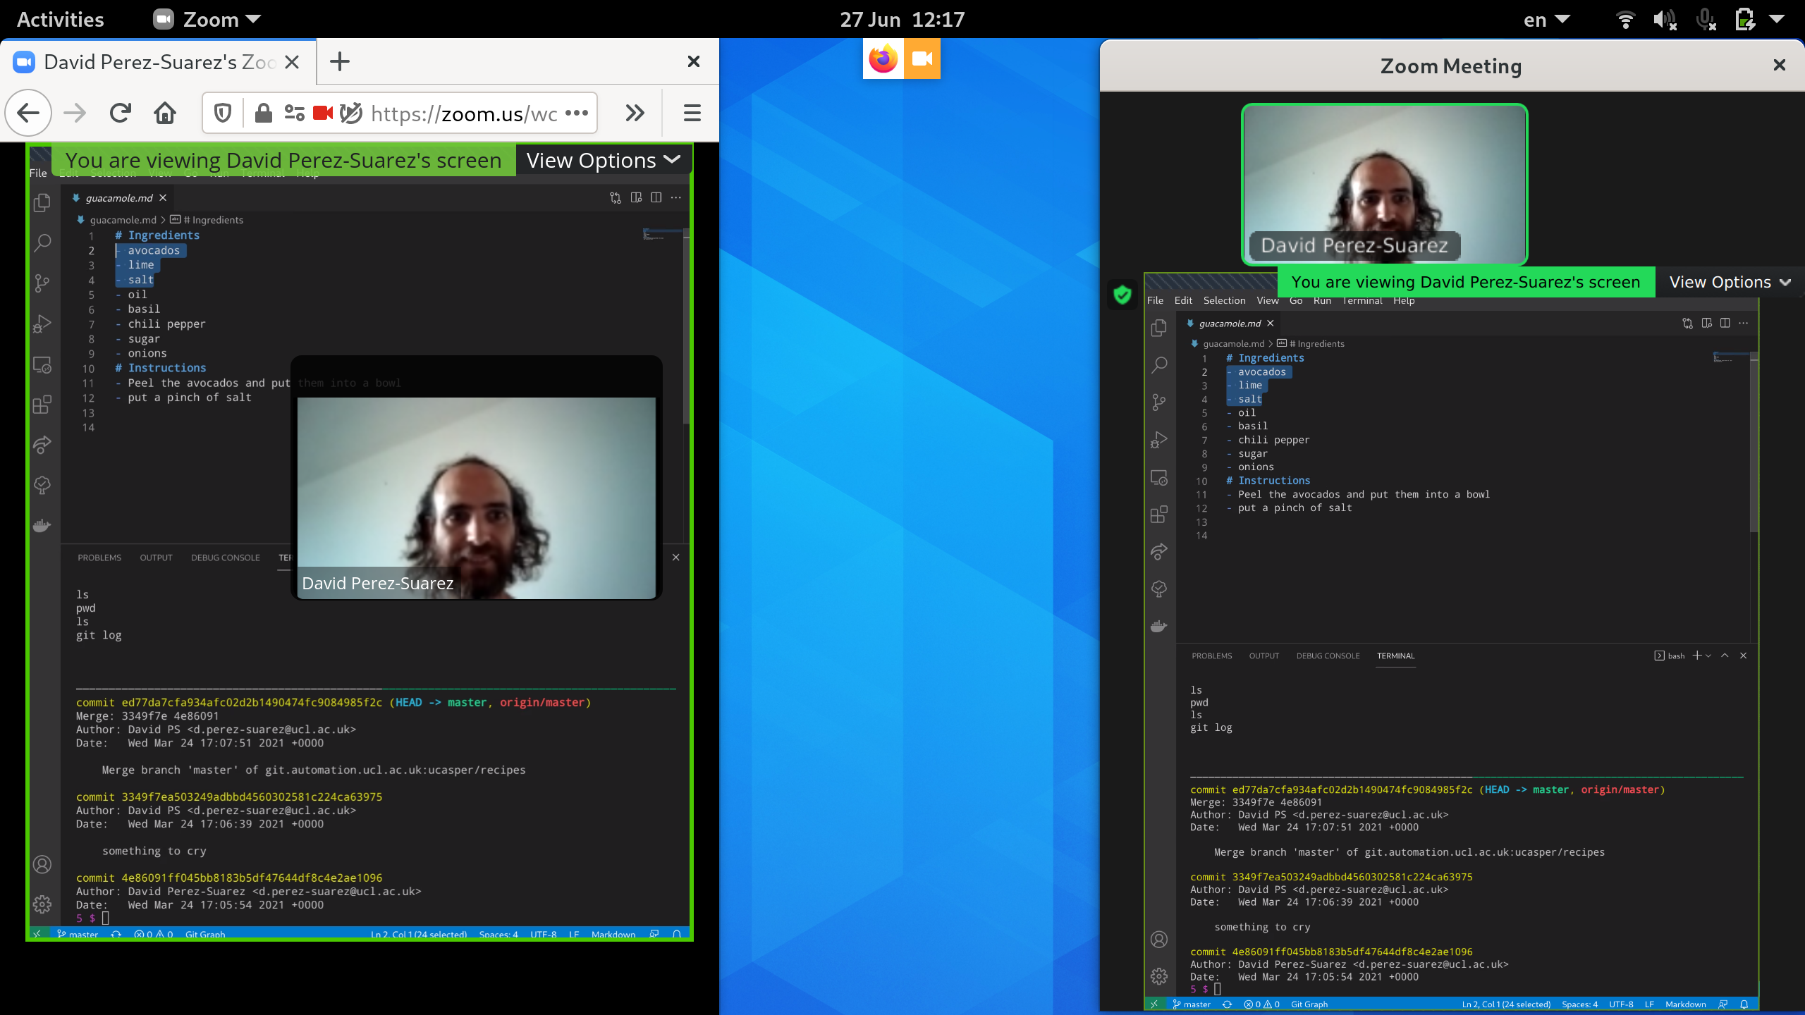
Task: Expand View Options in Zoom Meeting window
Action: pyautogui.click(x=1729, y=282)
